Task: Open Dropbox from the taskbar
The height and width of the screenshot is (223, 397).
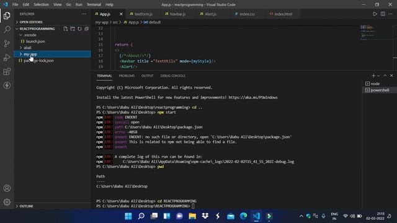Action: pos(205,216)
